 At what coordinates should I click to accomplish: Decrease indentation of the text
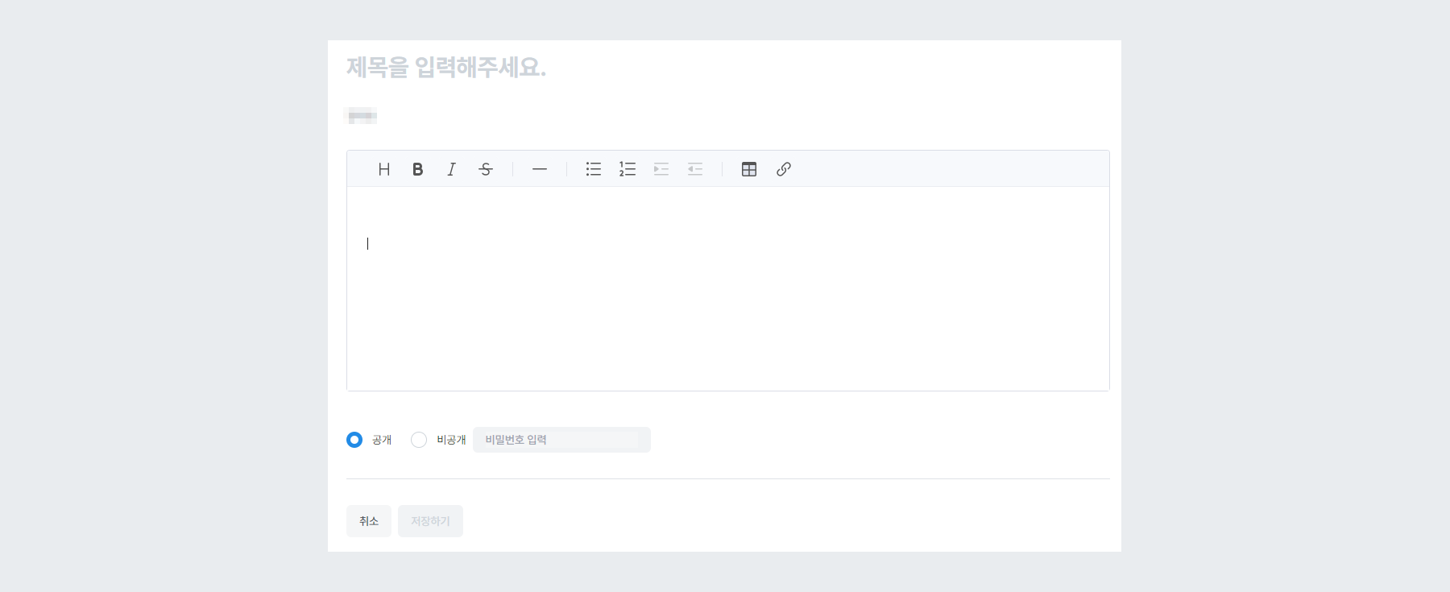click(x=694, y=169)
